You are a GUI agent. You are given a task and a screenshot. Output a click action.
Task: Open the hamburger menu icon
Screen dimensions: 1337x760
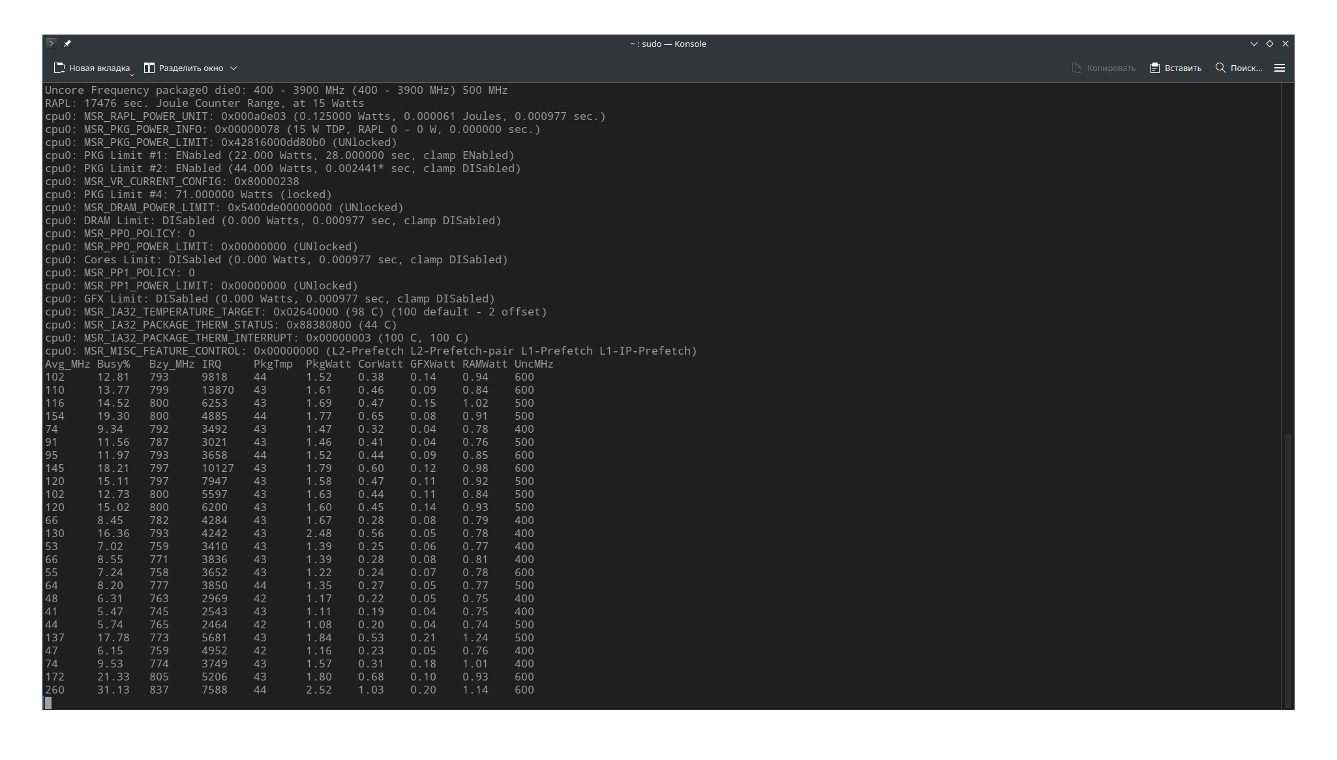coord(1280,68)
